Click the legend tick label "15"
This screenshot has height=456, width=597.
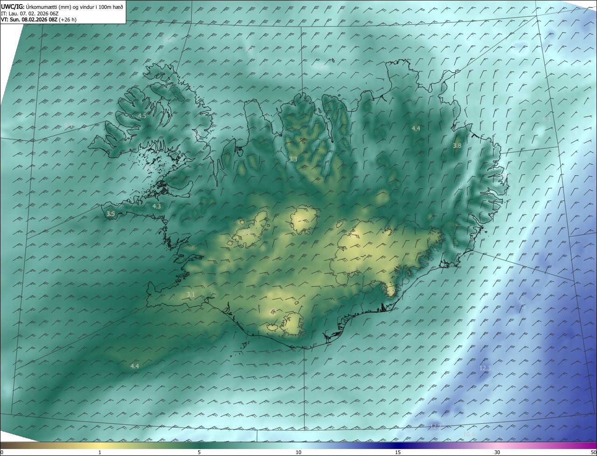[398, 452]
